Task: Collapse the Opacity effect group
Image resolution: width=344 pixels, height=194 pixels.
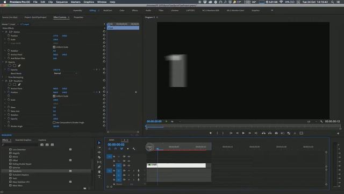Action: [x=3, y=62]
